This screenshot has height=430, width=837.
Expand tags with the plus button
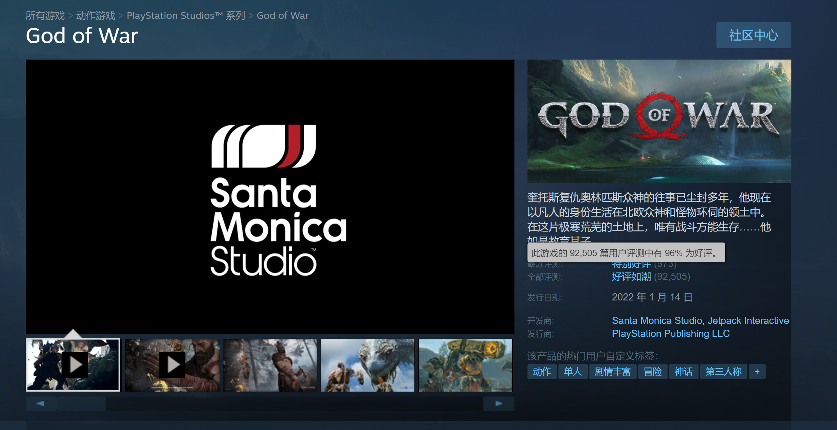coord(757,371)
